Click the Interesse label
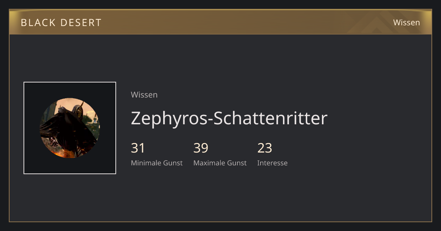The height and width of the screenshot is (231, 441). [272, 163]
